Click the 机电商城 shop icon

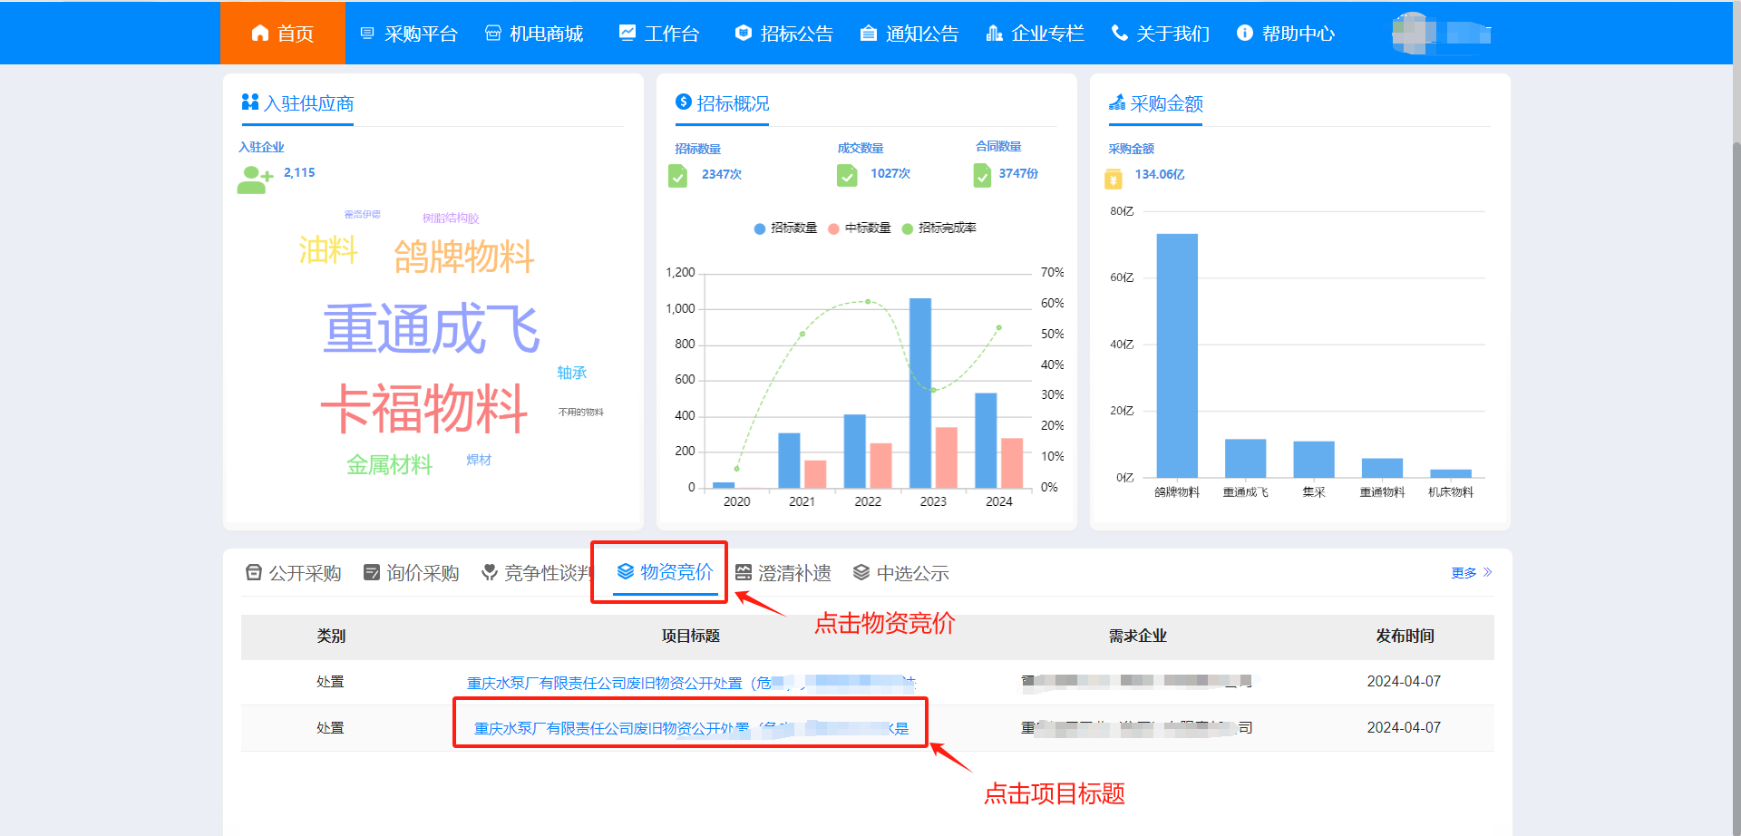[x=493, y=34]
